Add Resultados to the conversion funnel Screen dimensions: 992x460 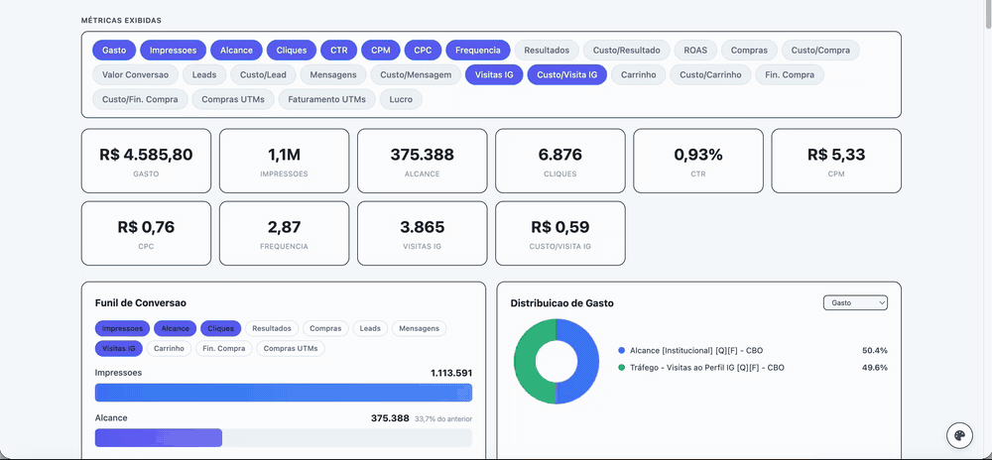pyautogui.click(x=272, y=328)
